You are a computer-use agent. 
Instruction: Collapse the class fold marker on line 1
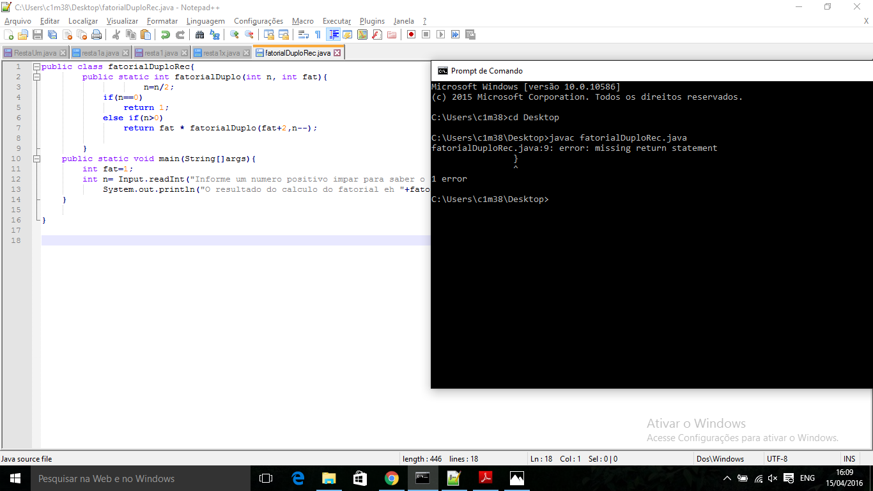[36, 66]
